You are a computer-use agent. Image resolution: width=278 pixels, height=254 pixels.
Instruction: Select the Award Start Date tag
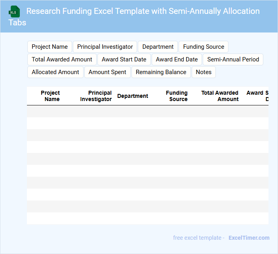point(124,59)
